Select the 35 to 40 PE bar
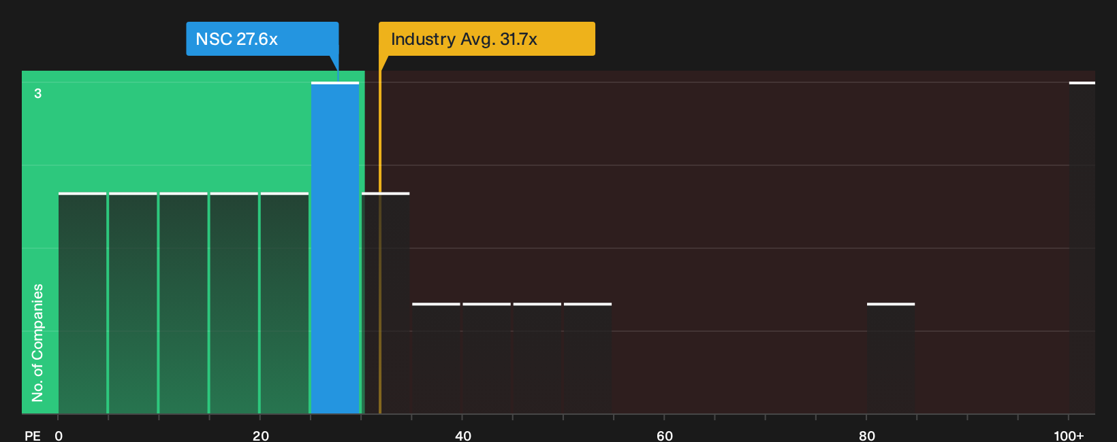The height and width of the screenshot is (442, 1117). tap(436, 358)
